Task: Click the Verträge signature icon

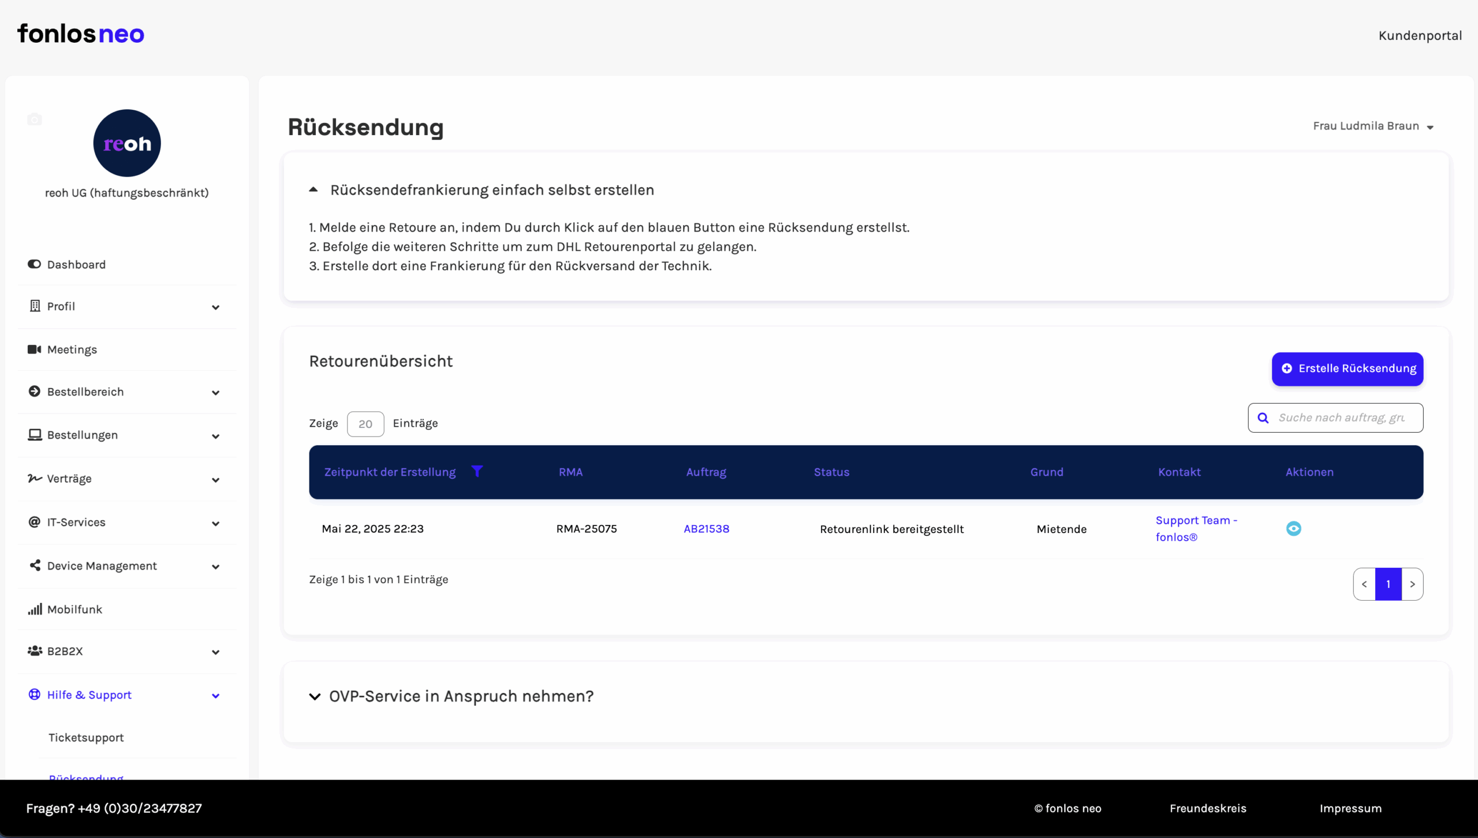Action: [35, 478]
